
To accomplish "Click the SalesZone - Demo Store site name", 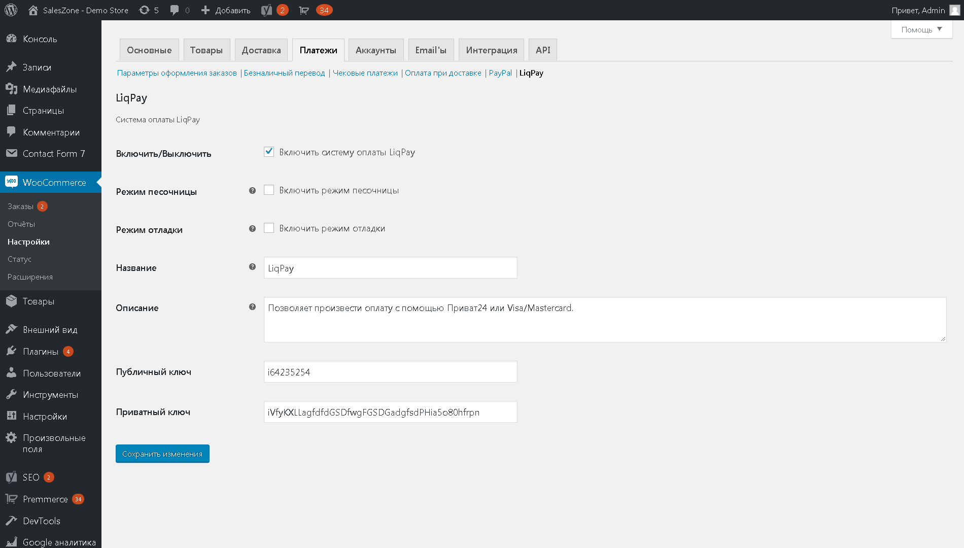I will coord(86,10).
